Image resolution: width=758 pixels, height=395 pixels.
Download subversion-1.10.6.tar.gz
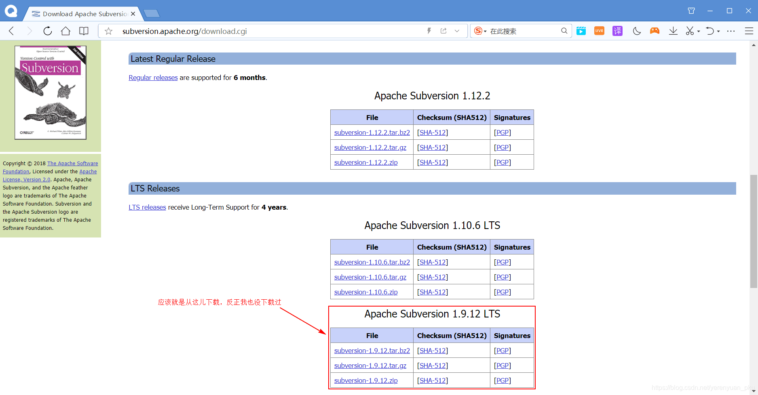[x=370, y=277]
